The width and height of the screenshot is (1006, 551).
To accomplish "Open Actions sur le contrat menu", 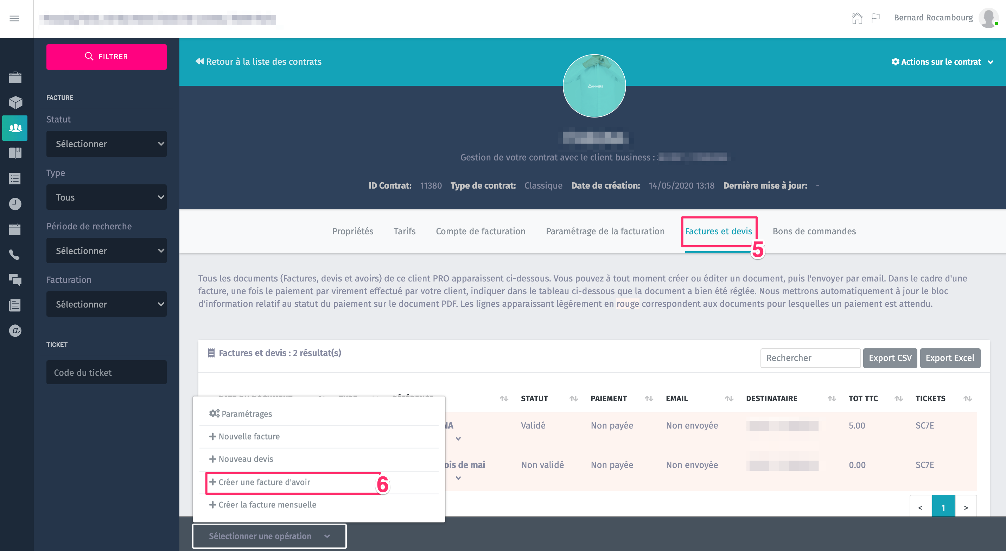I will pos(942,62).
